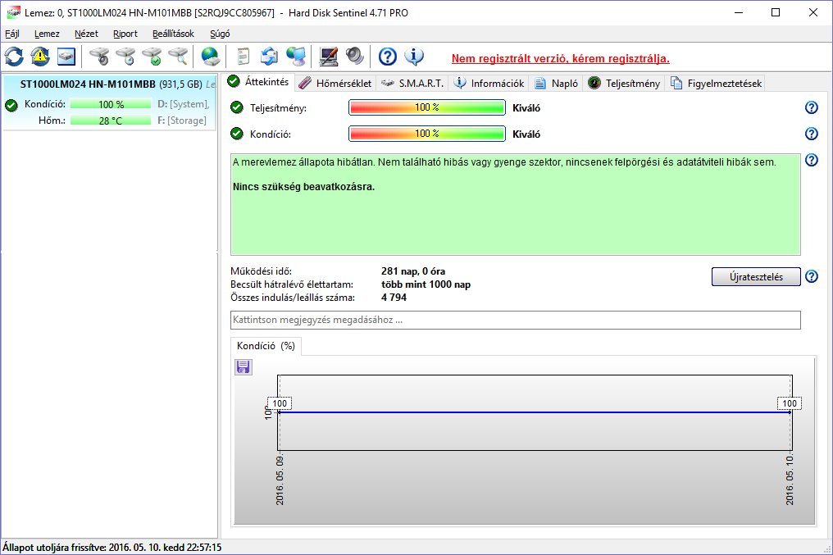Screen dimensions: 833x555
Task: Click the 2016. 05. 10. chart date label
Action: click(790, 480)
